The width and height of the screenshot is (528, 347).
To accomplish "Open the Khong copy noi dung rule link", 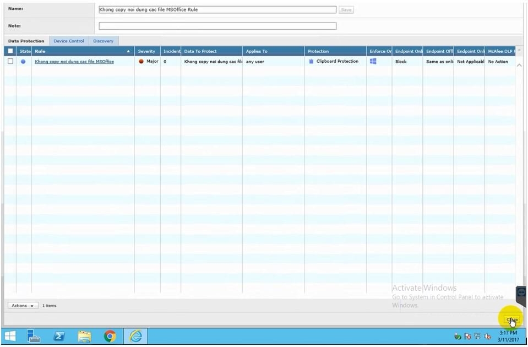I will 74,62.
